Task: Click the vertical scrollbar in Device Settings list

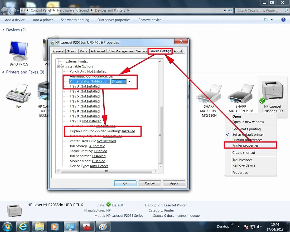Action: click(x=160, y=135)
